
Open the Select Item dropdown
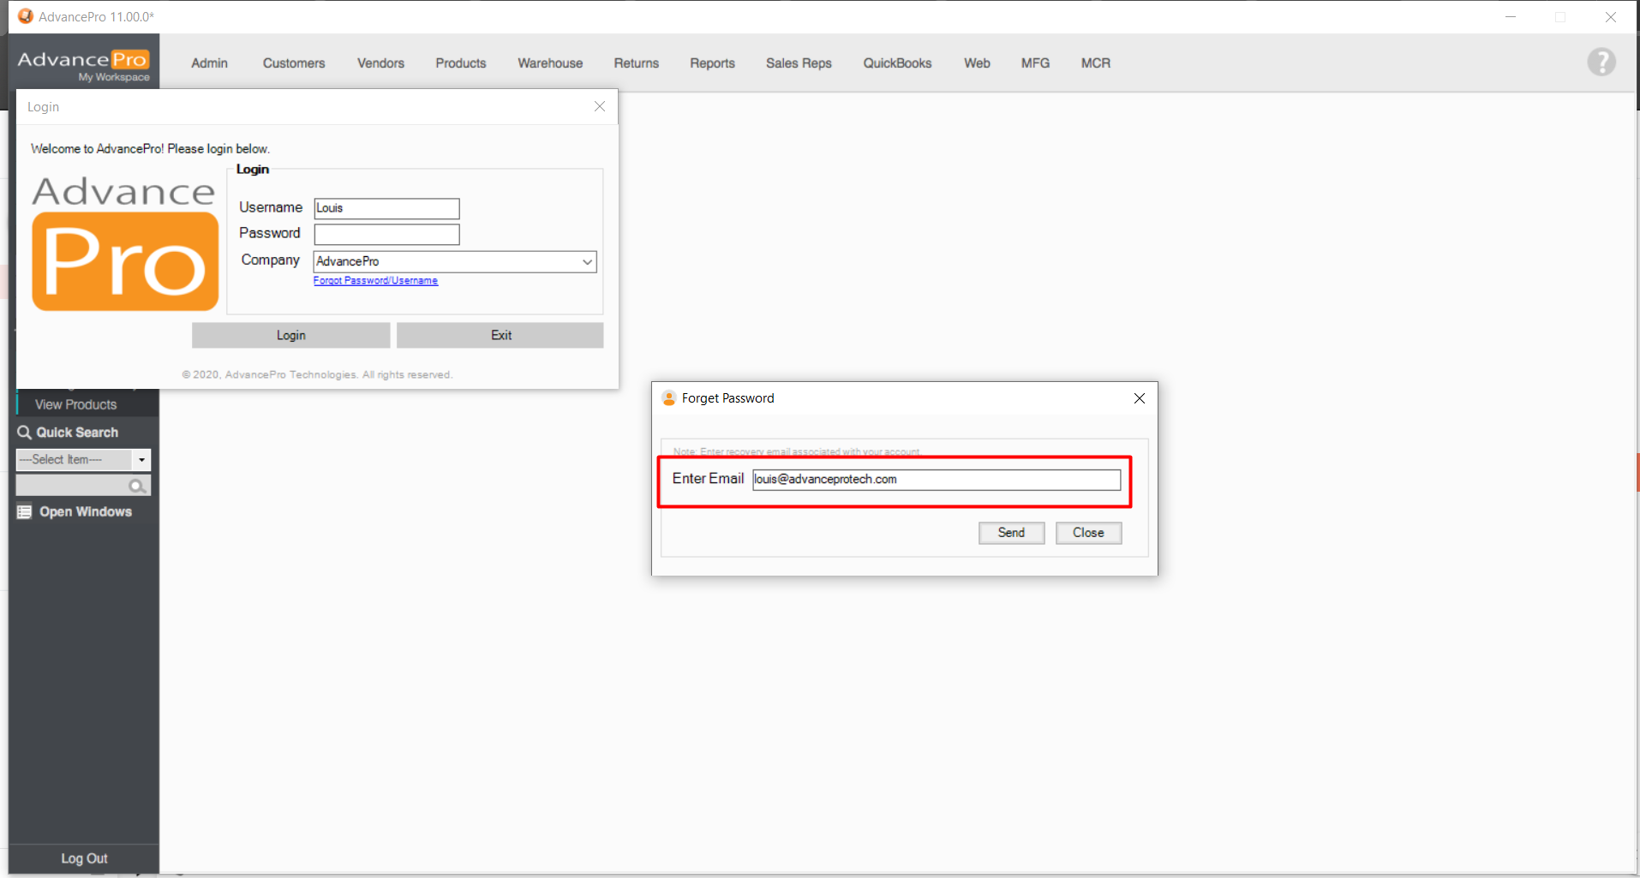pyautogui.click(x=141, y=460)
